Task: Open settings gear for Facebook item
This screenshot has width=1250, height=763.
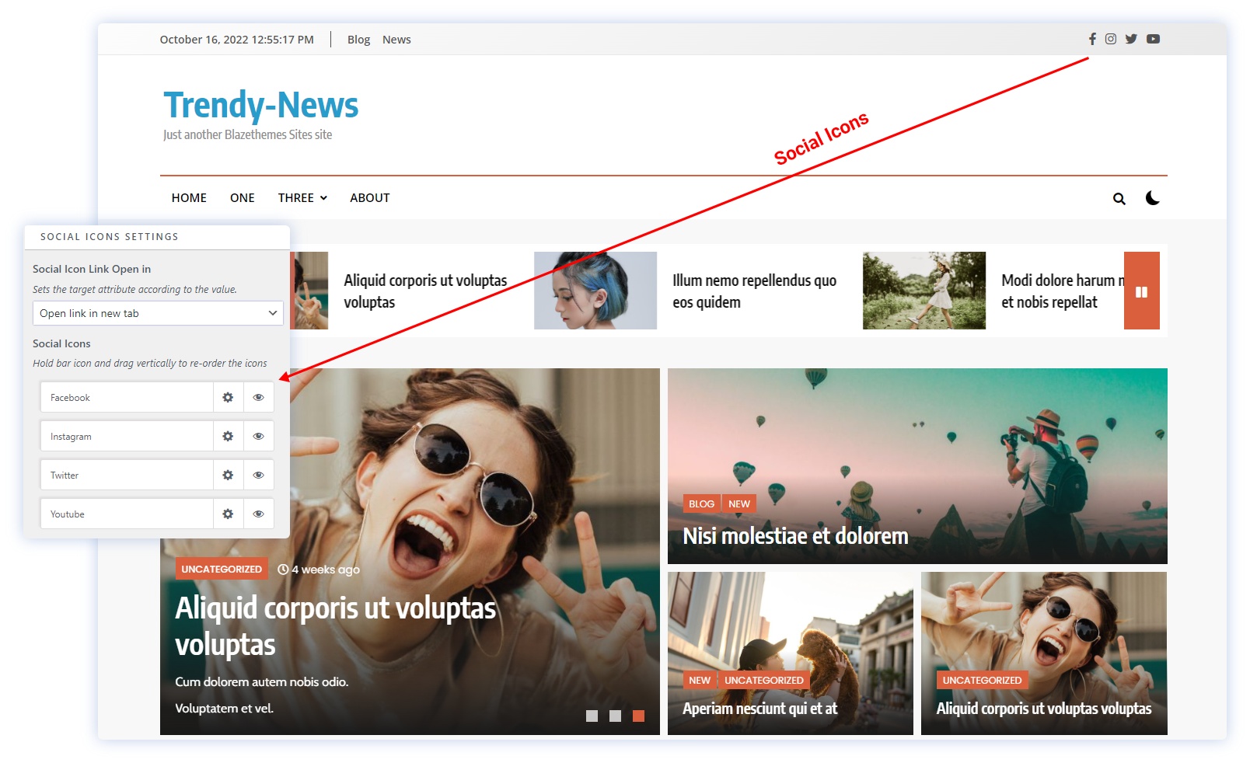Action: coord(228,397)
